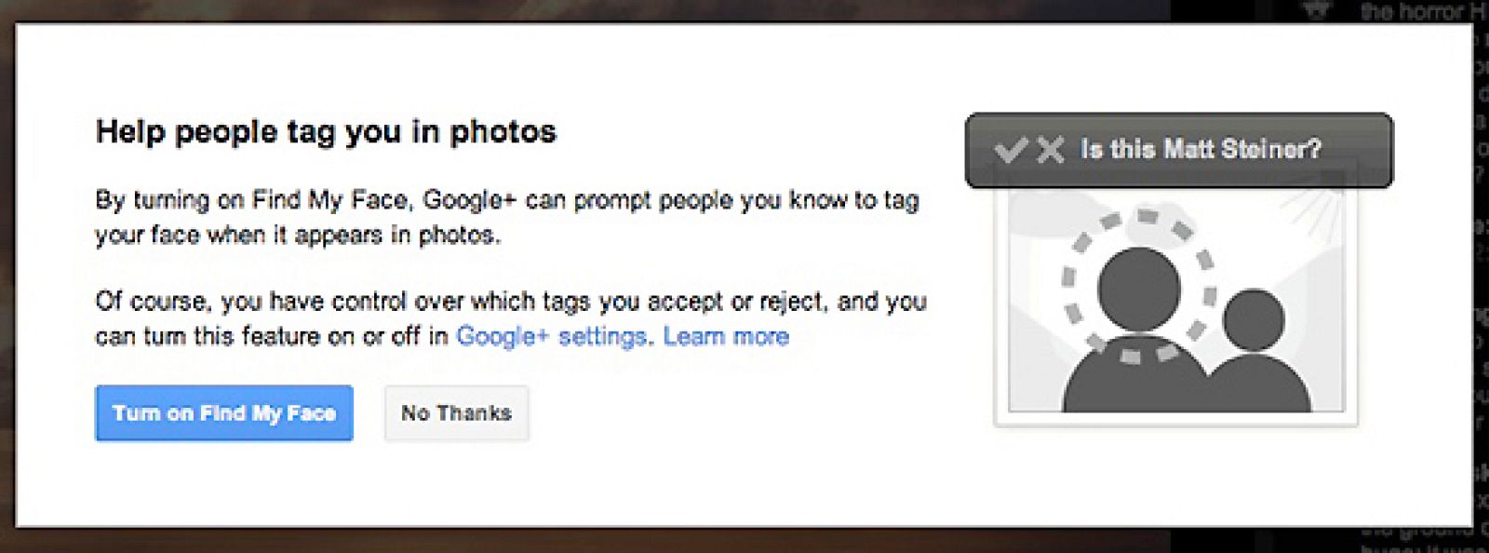Viewport: 1489px width, 553px height.
Task: Click the 'Help people tag you in photos' heading
Action: pyautogui.click(x=326, y=131)
